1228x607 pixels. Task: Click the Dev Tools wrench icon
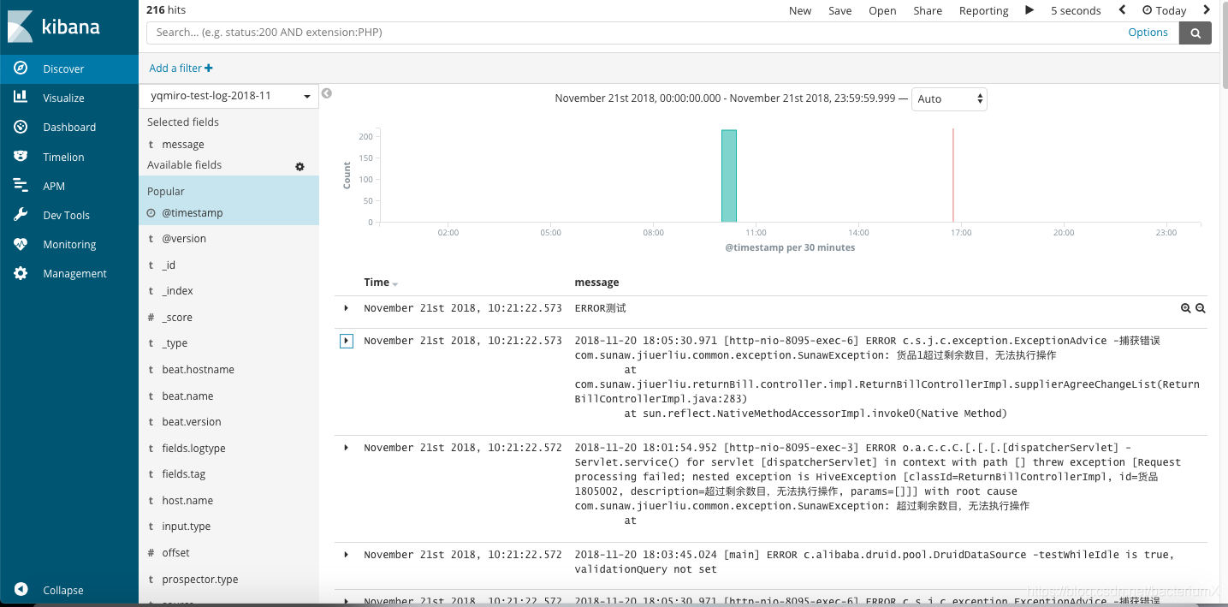[21, 215]
